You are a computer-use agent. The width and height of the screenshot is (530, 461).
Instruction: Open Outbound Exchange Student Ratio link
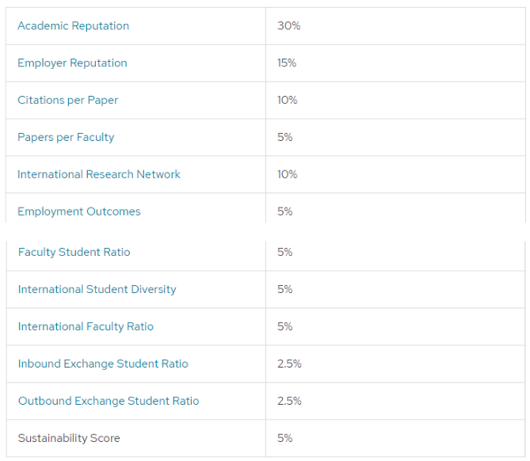[x=109, y=401]
